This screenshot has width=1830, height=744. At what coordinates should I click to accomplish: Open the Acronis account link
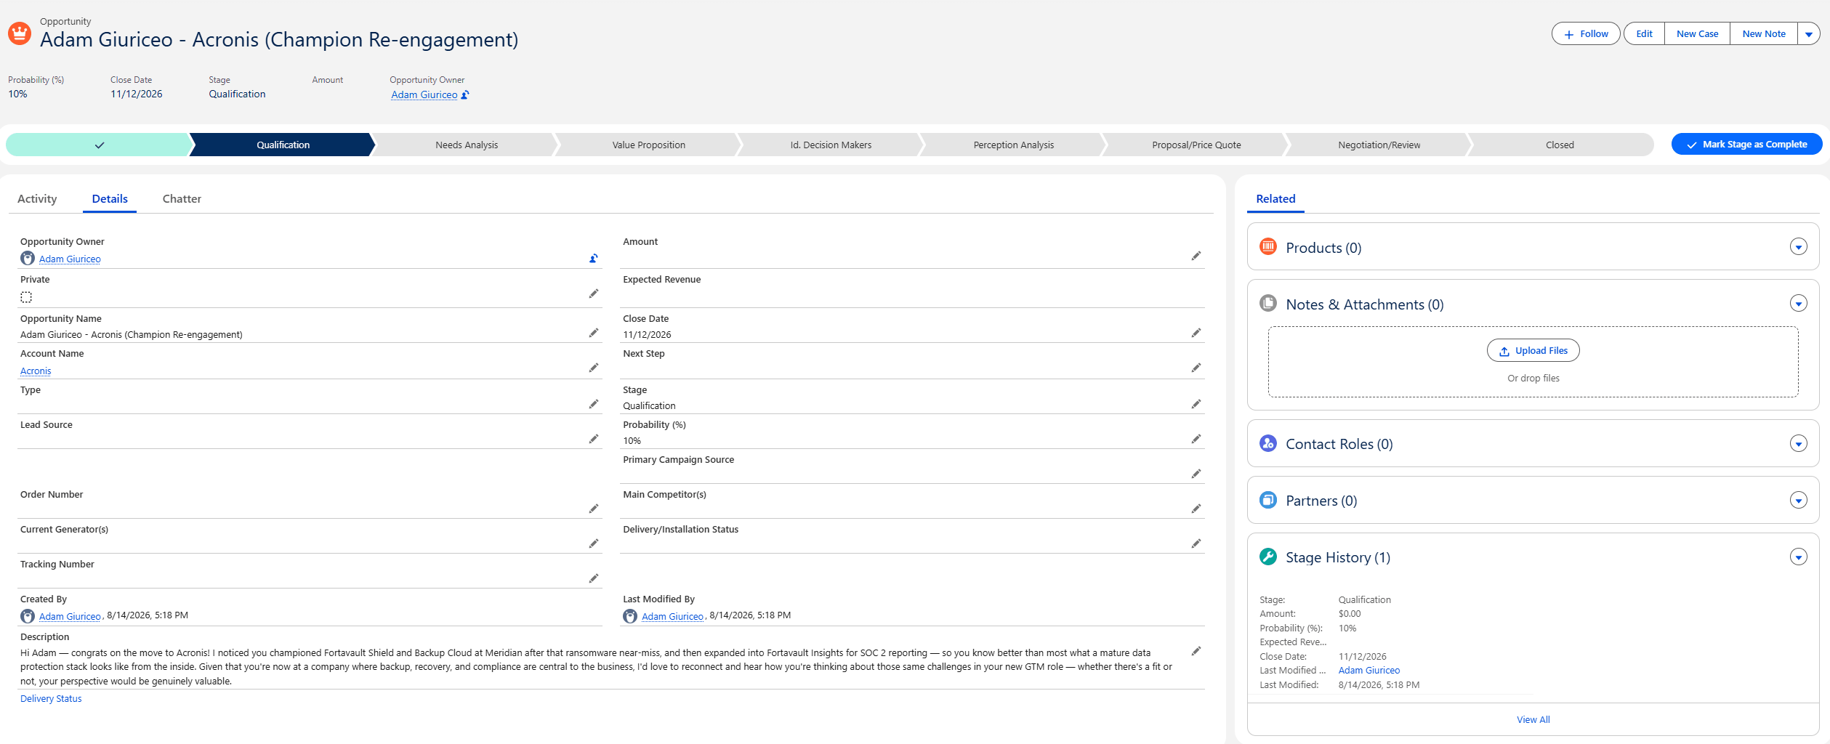[x=36, y=371]
